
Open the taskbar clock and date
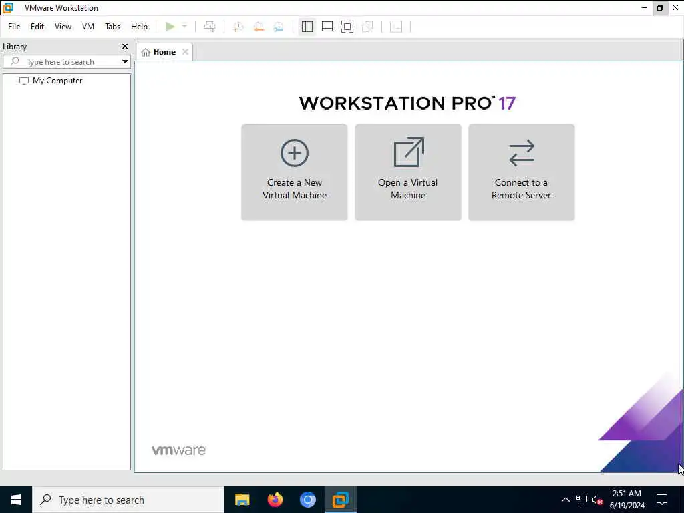click(627, 500)
